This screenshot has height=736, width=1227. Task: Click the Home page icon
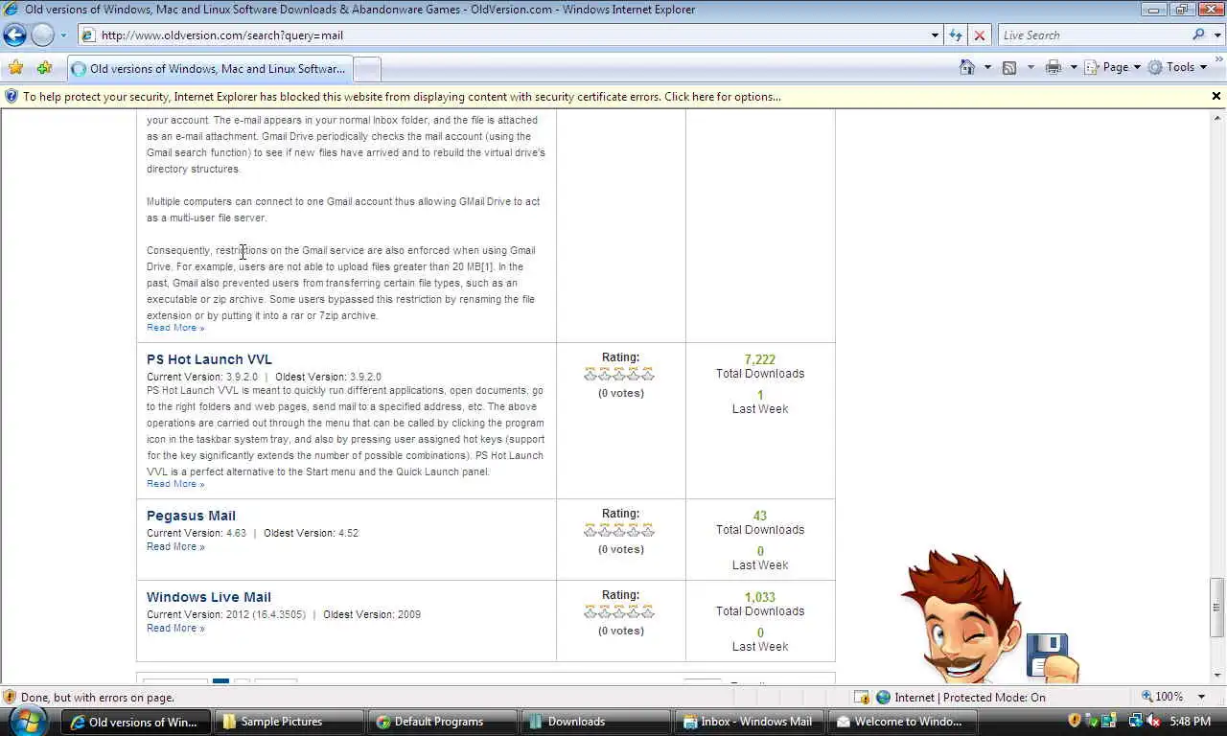(967, 67)
